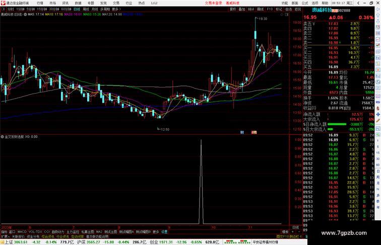Click the back arrow next to the clock
Screen dimensions: 381x245
tap(358, 3)
